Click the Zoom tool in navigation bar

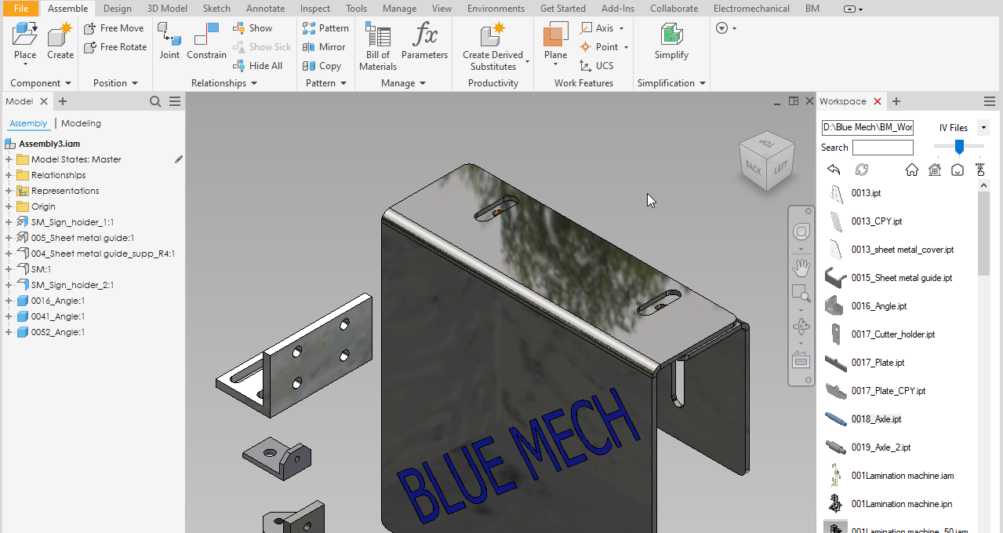click(801, 294)
